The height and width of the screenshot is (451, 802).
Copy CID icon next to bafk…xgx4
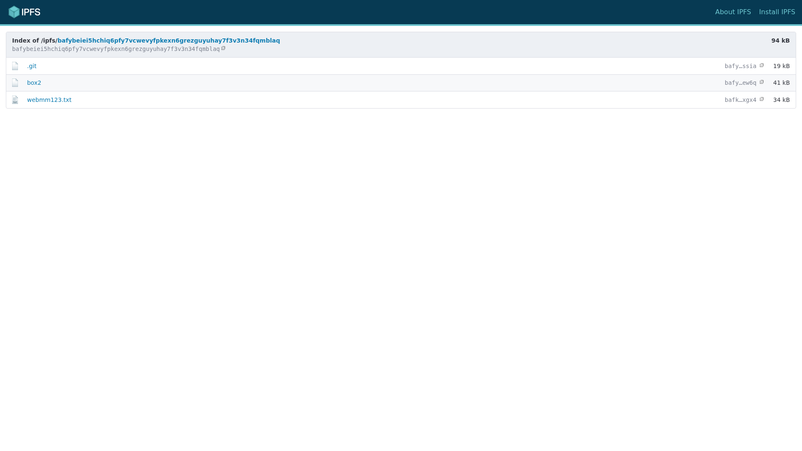tap(761, 99)
